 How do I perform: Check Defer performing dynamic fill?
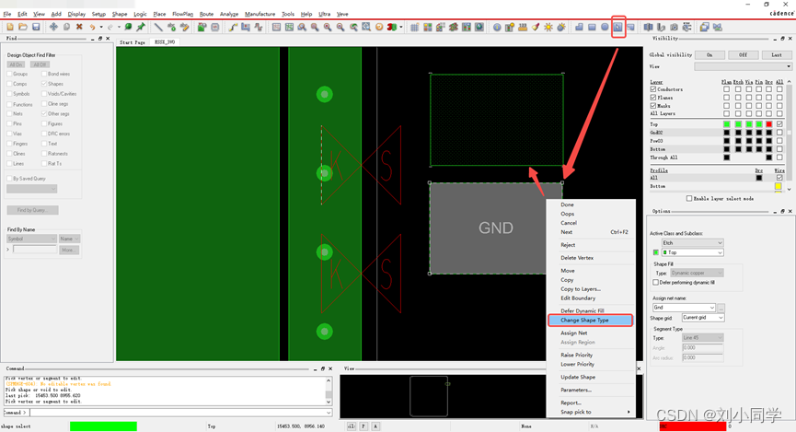click(x=656, y=283)
